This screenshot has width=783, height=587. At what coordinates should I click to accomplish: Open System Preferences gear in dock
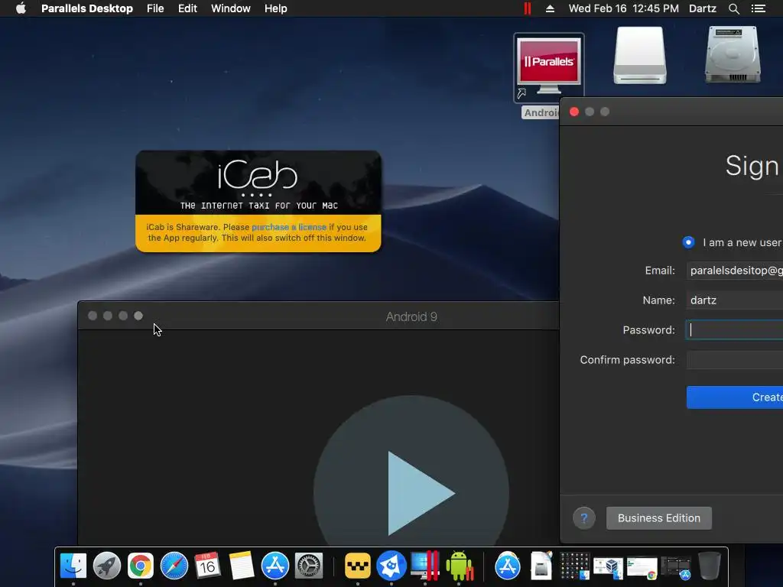(x=309, y=566)
